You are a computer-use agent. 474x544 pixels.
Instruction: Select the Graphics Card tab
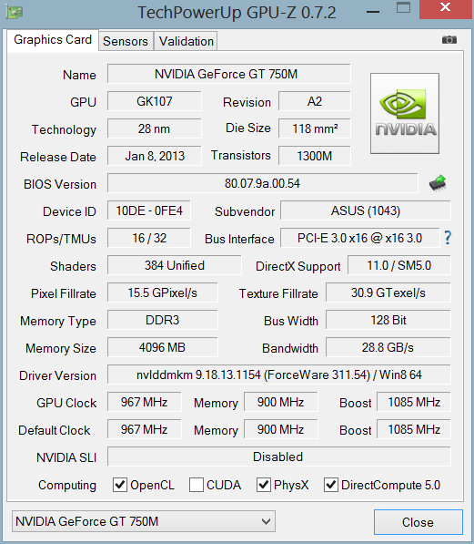[53, 40]
